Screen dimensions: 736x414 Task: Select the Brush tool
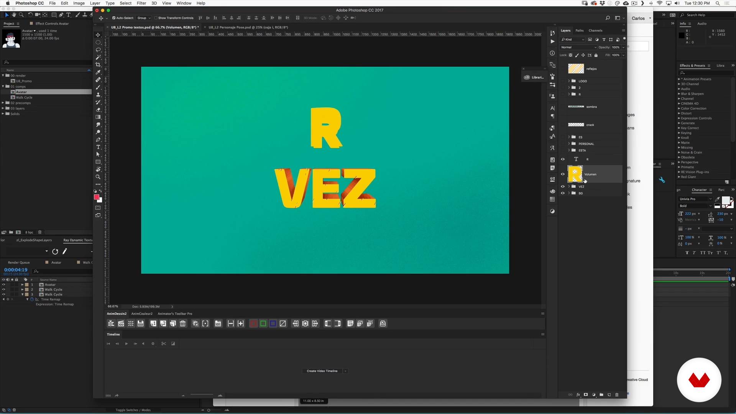98,87
